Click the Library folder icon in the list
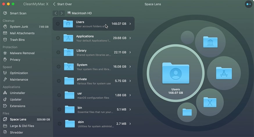Viewport: 254px width, 137px height. tap(69, 52)
